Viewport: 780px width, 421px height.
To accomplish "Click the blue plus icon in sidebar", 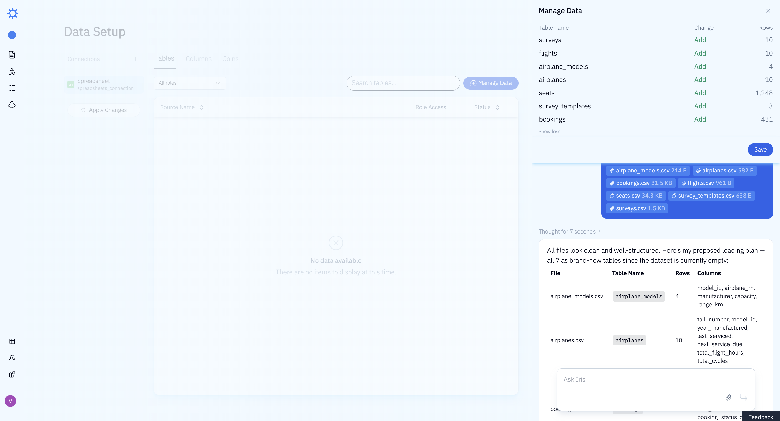I will click(x=12, y=35).
